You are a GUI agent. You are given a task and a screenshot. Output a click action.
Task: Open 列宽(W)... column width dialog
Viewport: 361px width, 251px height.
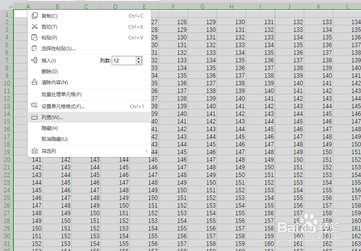coord(89,117)
